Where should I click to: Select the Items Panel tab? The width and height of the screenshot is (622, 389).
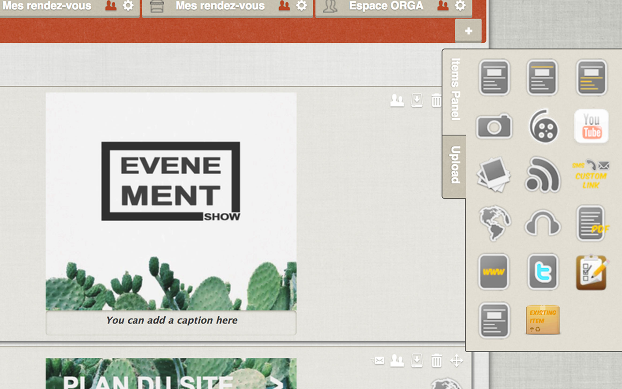click(x=455, y=90)
